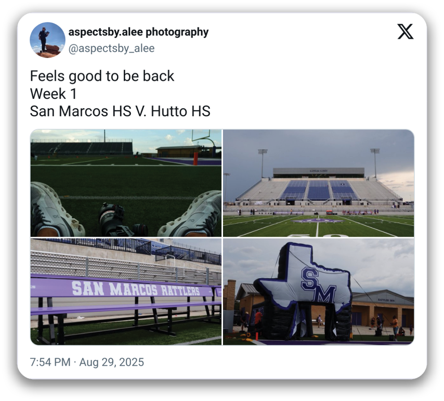Image resolution: width=444 pixels, height=401 pixels.
Task: Open the @aspectsby_alee handle link
Action: pyautogui.click(x=111, y=48)
